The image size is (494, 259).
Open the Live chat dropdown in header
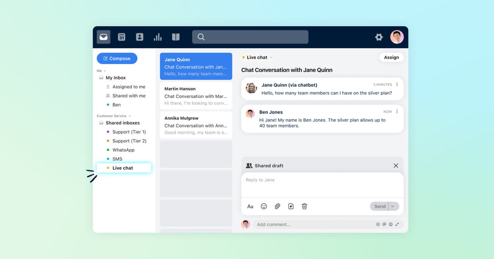coord(271,58)
